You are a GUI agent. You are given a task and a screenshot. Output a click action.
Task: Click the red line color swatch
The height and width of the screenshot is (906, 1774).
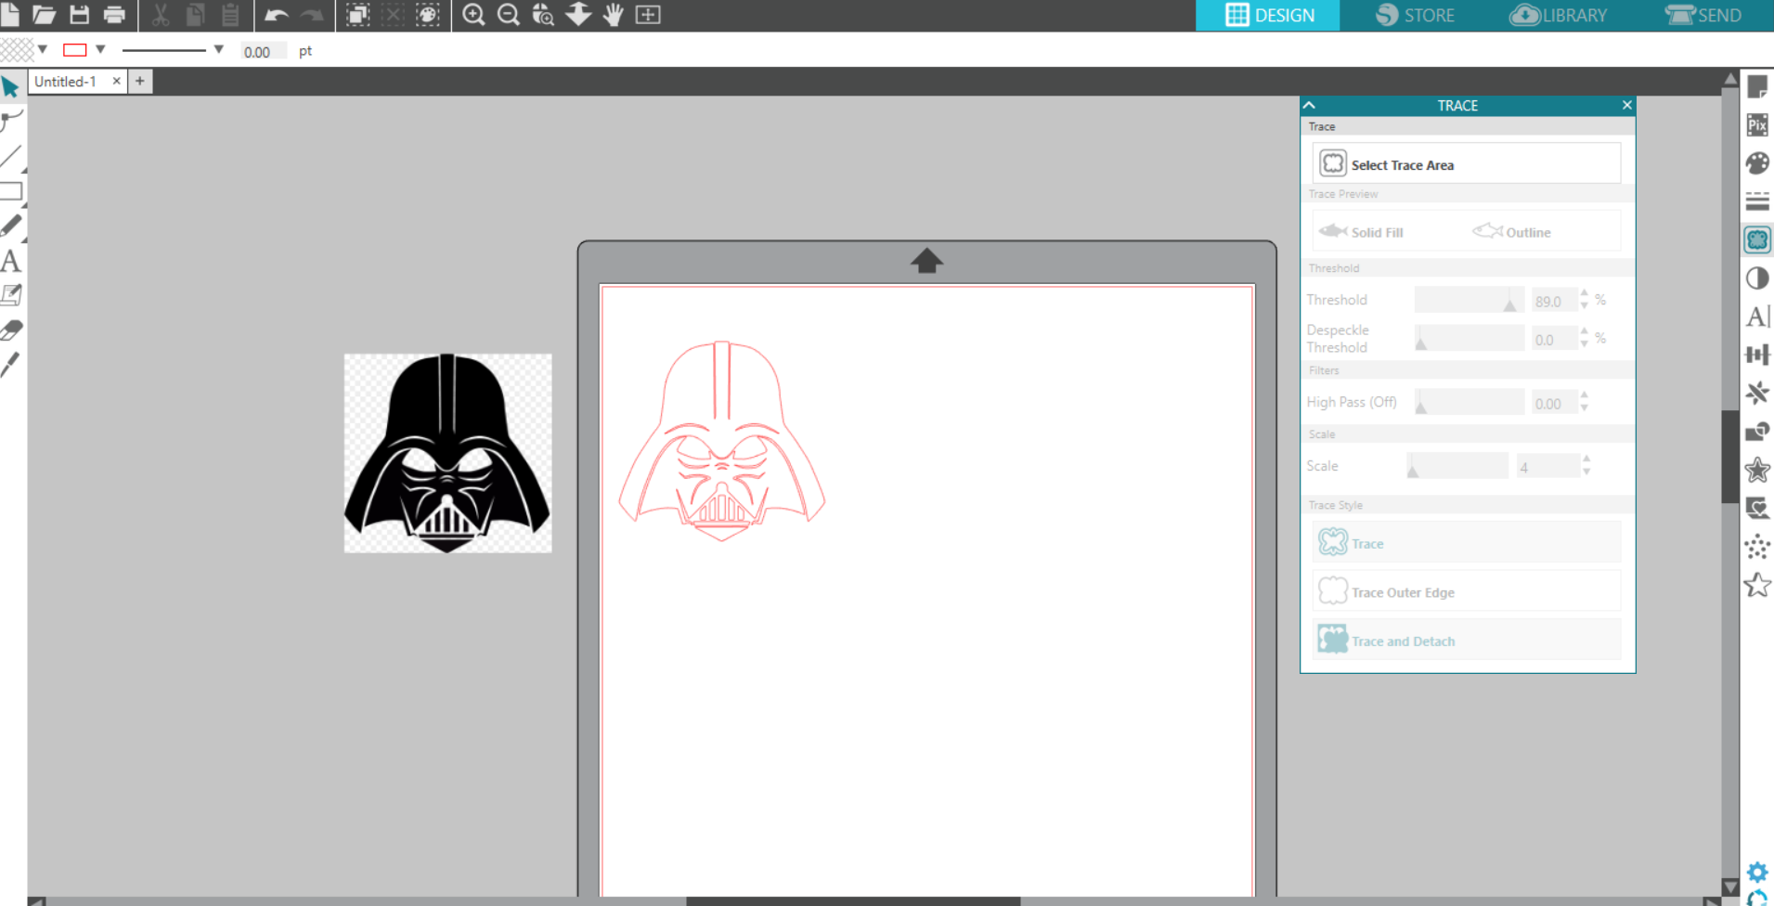pyautogui.click(x=75, y=50)
